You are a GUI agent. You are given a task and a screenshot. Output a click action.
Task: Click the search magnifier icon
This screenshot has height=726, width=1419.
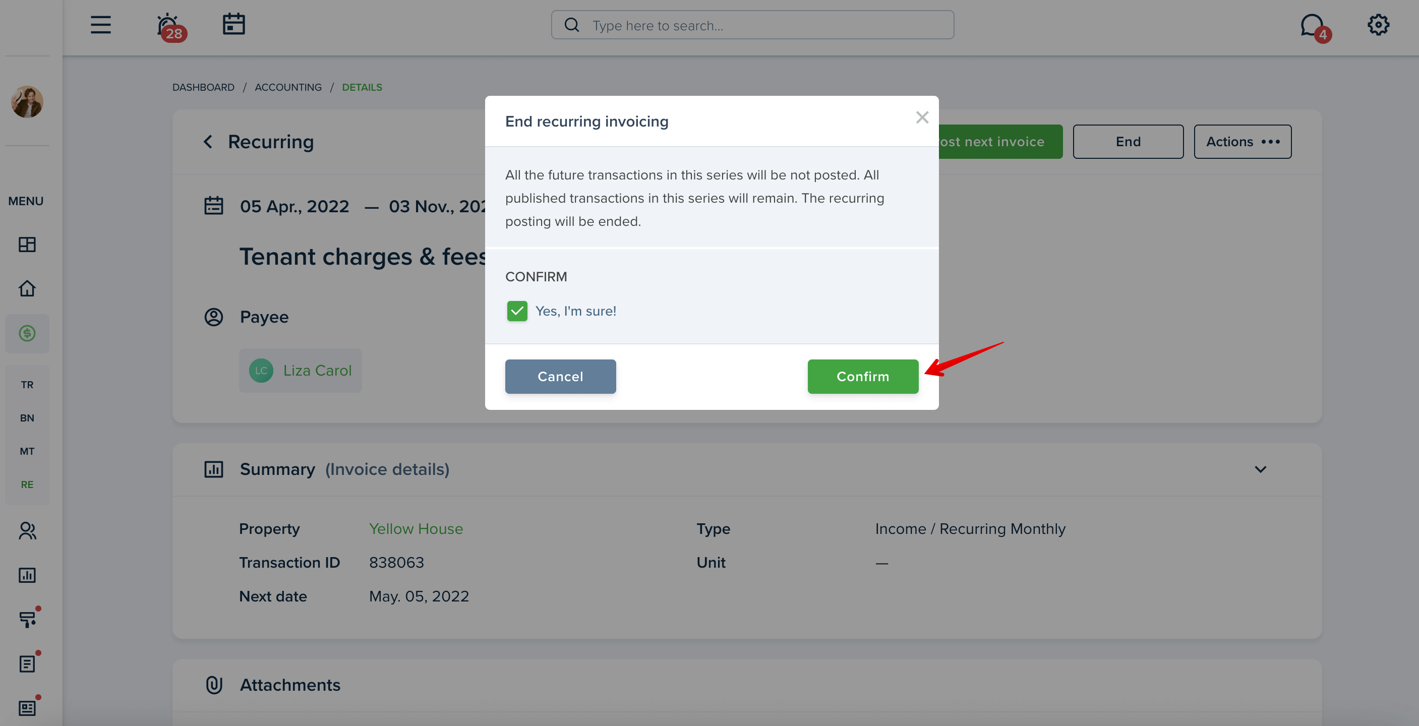click(x=572, y=25)
